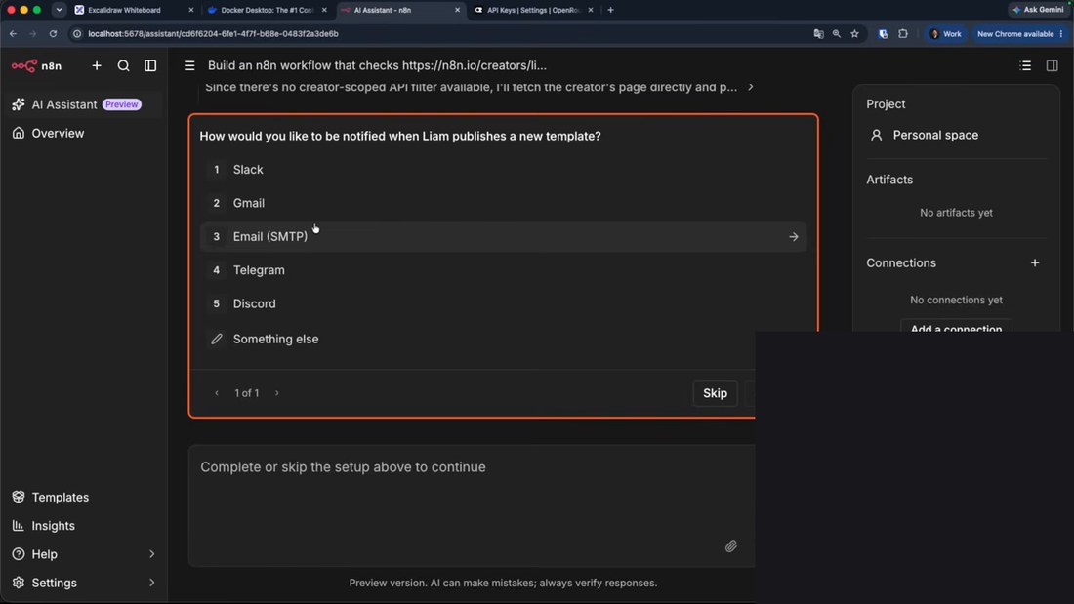Toggle left sidebar panel icon
Screen dimensions: 1074x604
pos(150,65)
